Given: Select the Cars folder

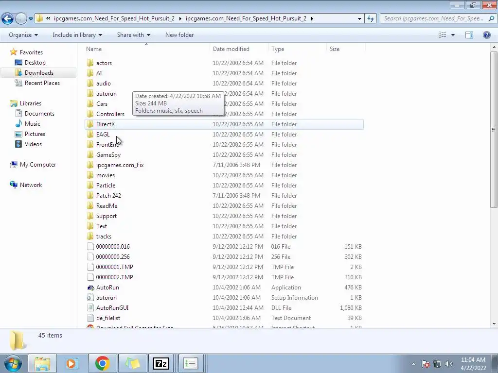Looking at the screenshot, I should 102,104.
